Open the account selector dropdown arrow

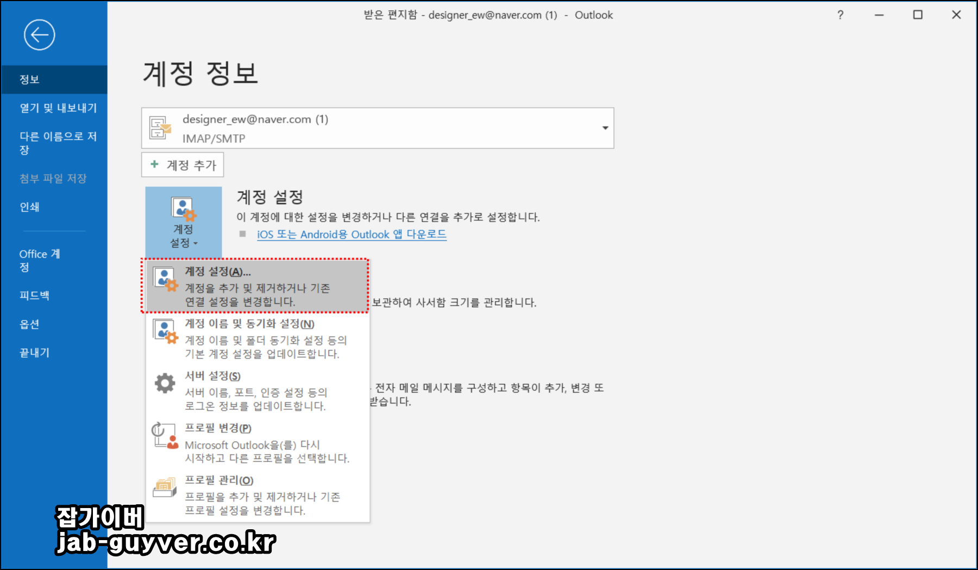point(605,128)
